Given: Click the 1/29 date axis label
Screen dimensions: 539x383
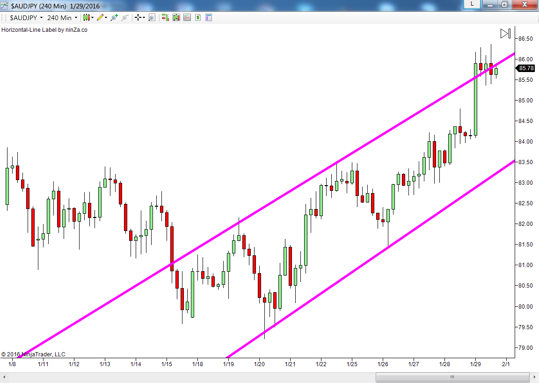Looking at the screenshot, I should [x=475, y=364].
